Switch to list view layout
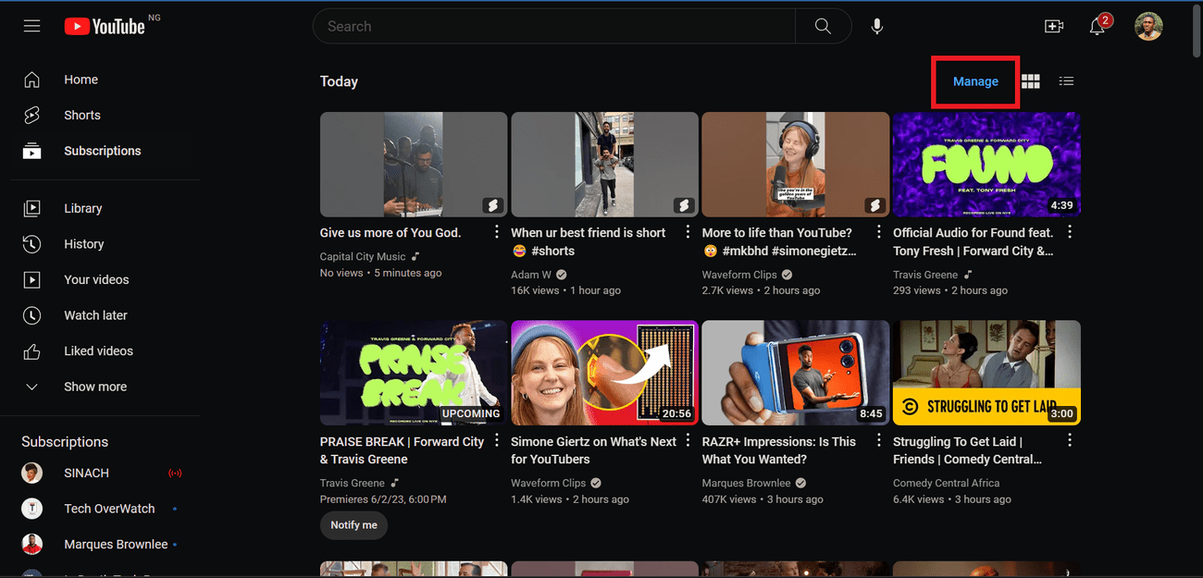 point(1066,81)
